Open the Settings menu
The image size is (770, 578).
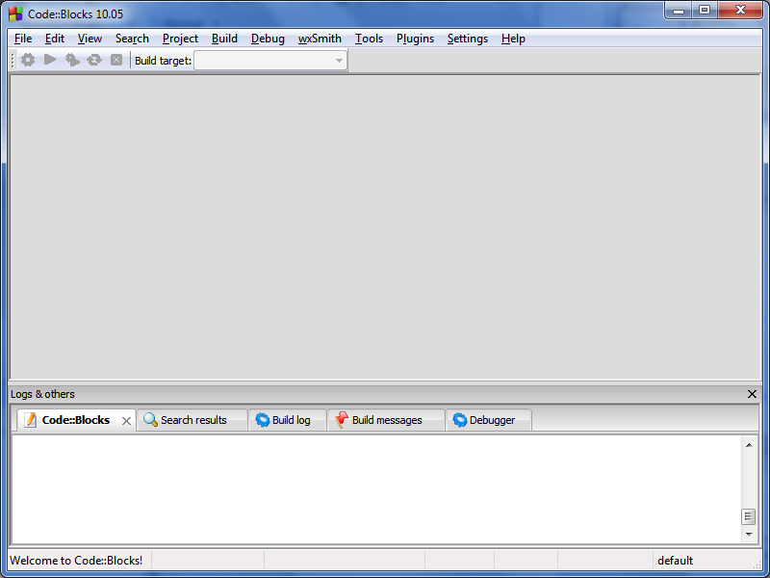[467, 39]
